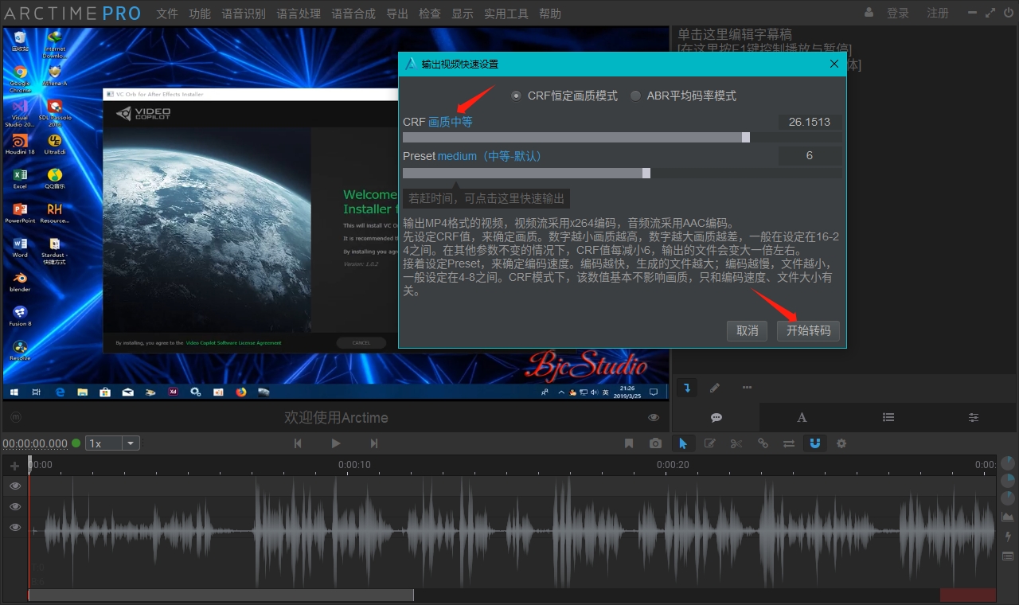Select CRF恒定画质模式 radio button
1019x605 pixels.
[517, 96]
